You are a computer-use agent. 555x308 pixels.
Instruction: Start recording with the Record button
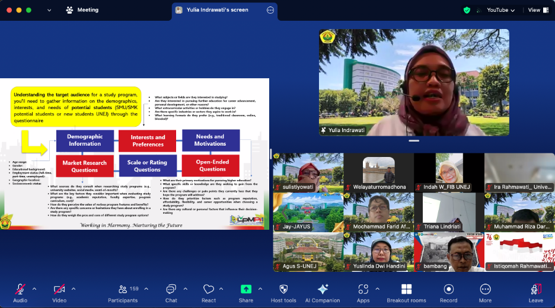coord(448,293)
